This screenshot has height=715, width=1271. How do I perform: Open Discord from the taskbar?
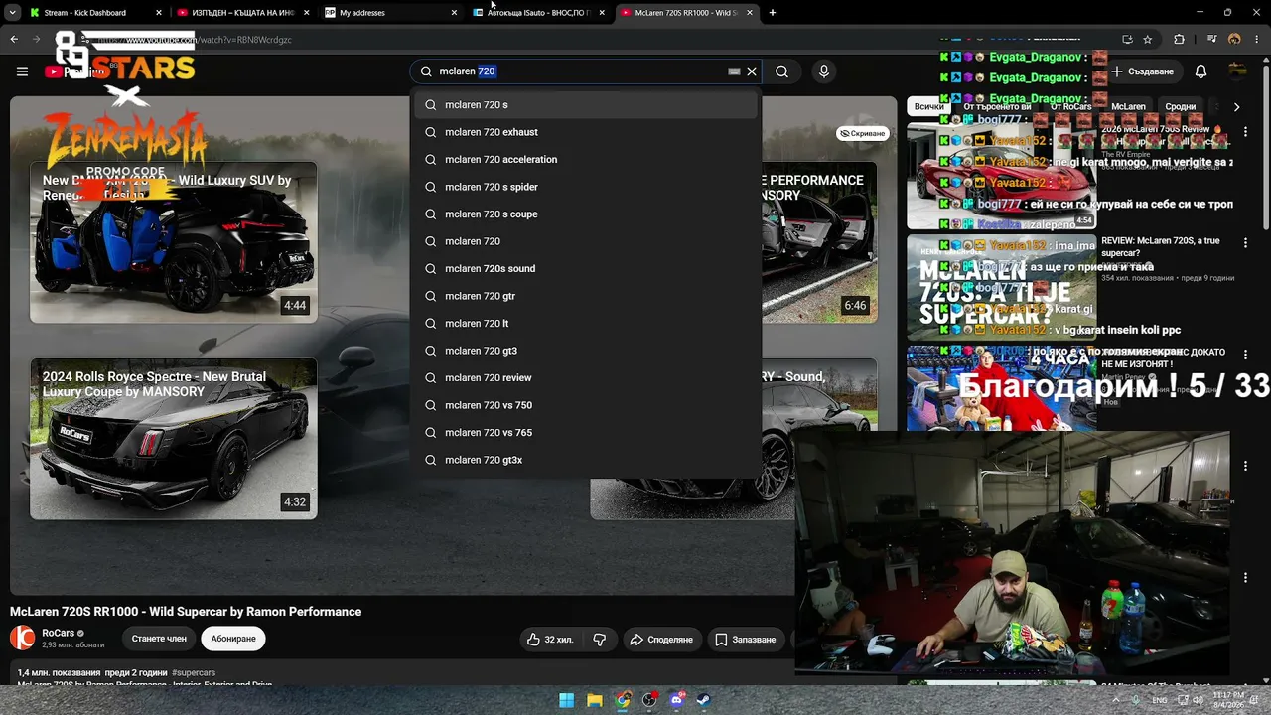[x=677, y=700]
